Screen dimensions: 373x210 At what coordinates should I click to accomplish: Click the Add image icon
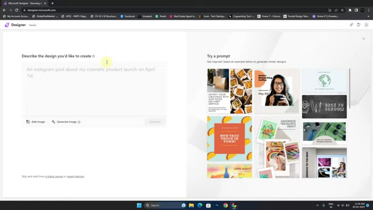click(28, 122)
